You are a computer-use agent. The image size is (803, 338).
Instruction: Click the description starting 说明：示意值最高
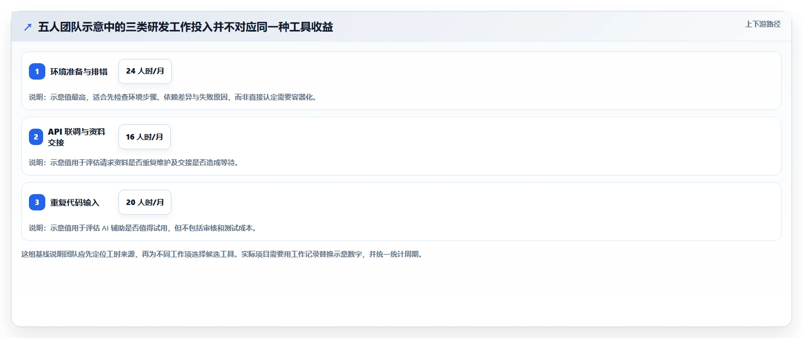point(173,98)
